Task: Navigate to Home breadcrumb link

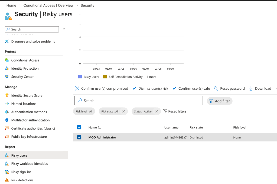Action: [11, 5]
